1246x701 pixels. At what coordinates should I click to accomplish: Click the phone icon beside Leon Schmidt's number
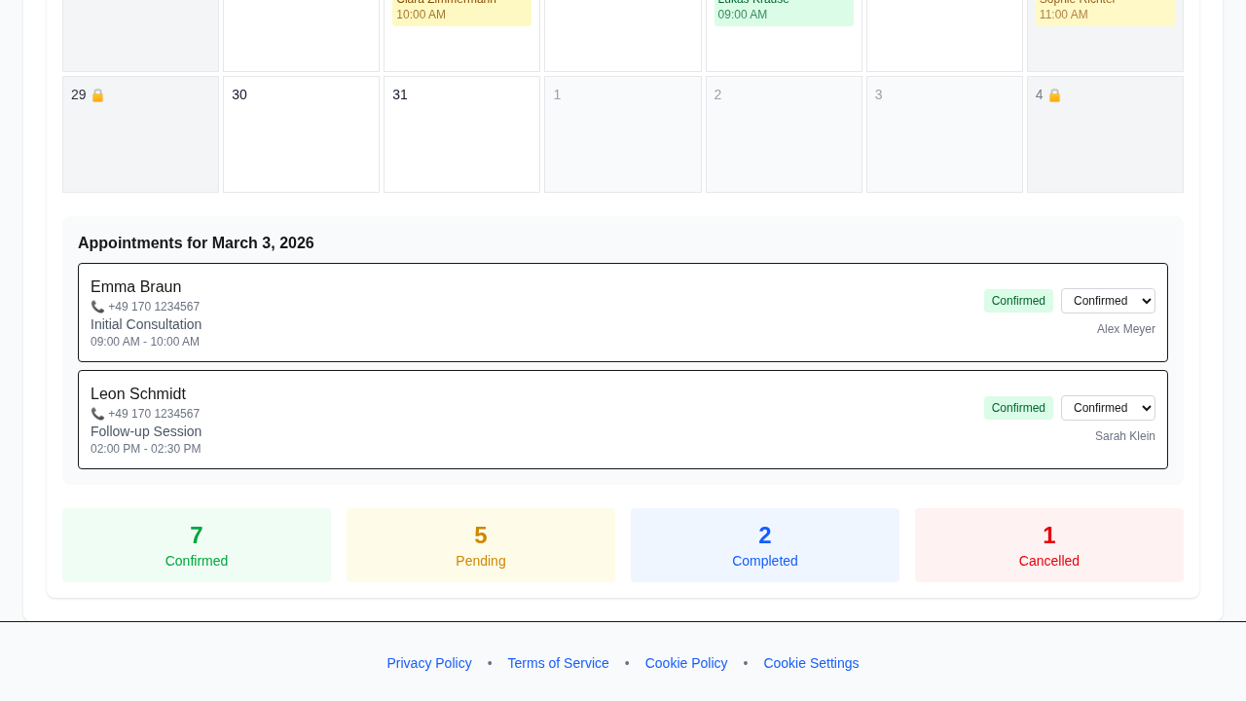[97, 414]
